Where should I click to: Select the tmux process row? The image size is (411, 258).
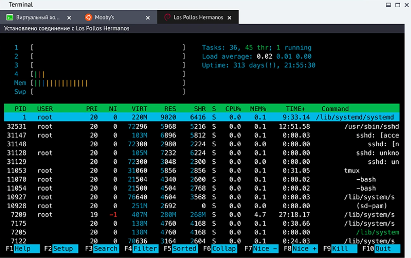coord(201,171)
